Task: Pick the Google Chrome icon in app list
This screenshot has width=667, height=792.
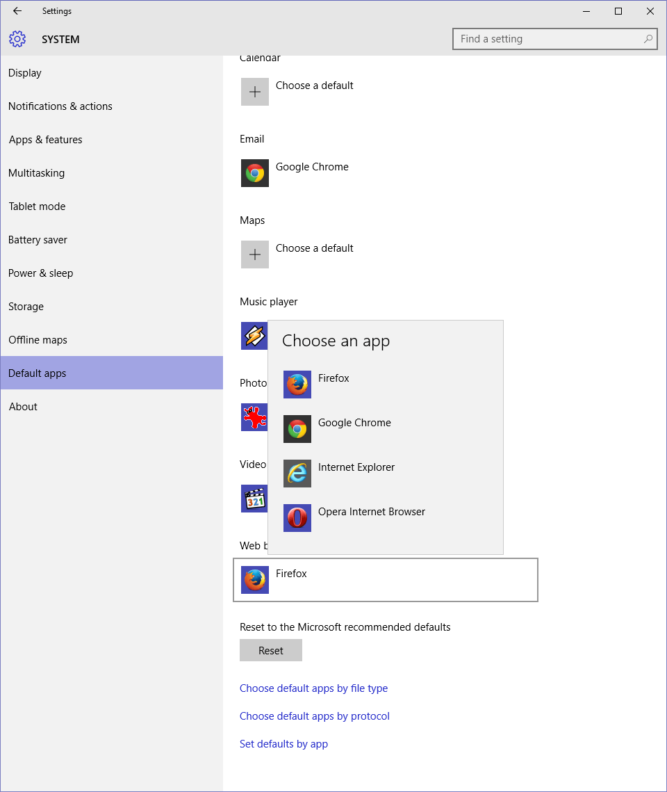Action: 297,429
